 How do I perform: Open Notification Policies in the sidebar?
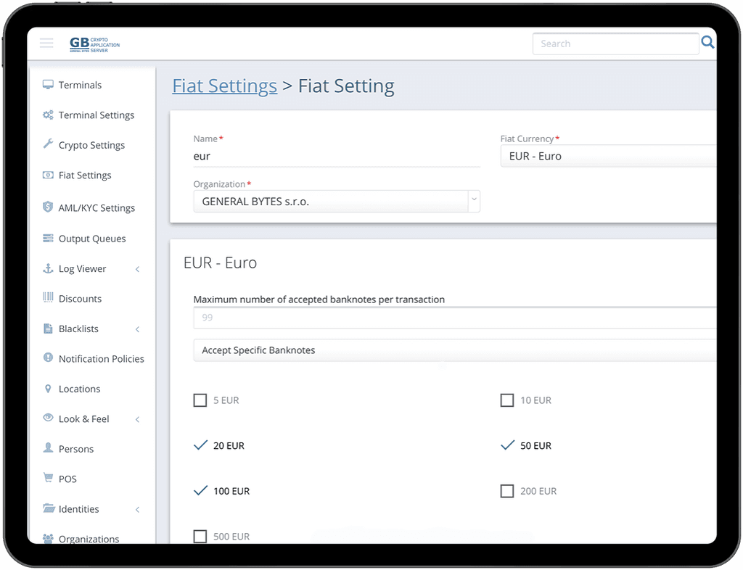101,359
